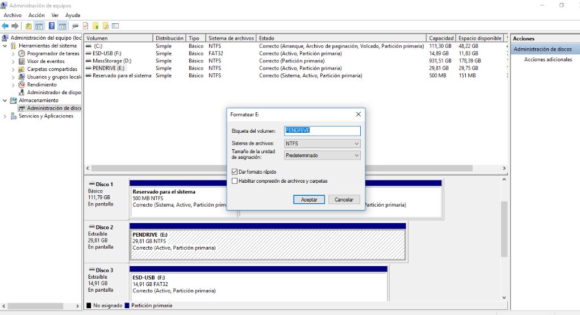This screenshot has height=315, width=580.
Task: Open the Acción menu
Action: (36, 15)
